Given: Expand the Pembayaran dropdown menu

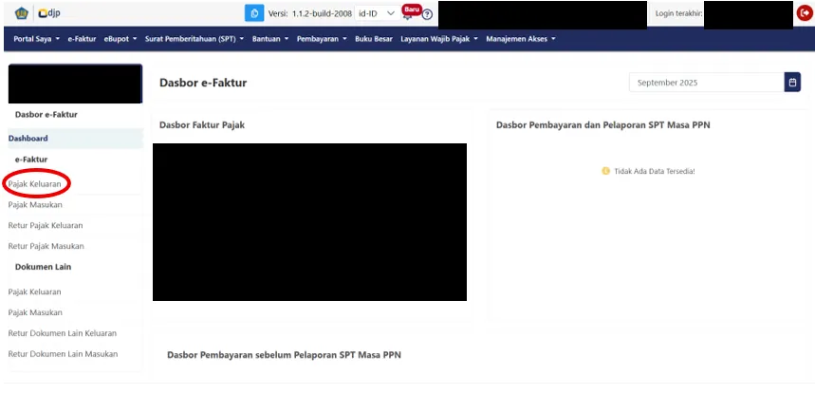Looking at the screenshot, I should click(322, 39).
